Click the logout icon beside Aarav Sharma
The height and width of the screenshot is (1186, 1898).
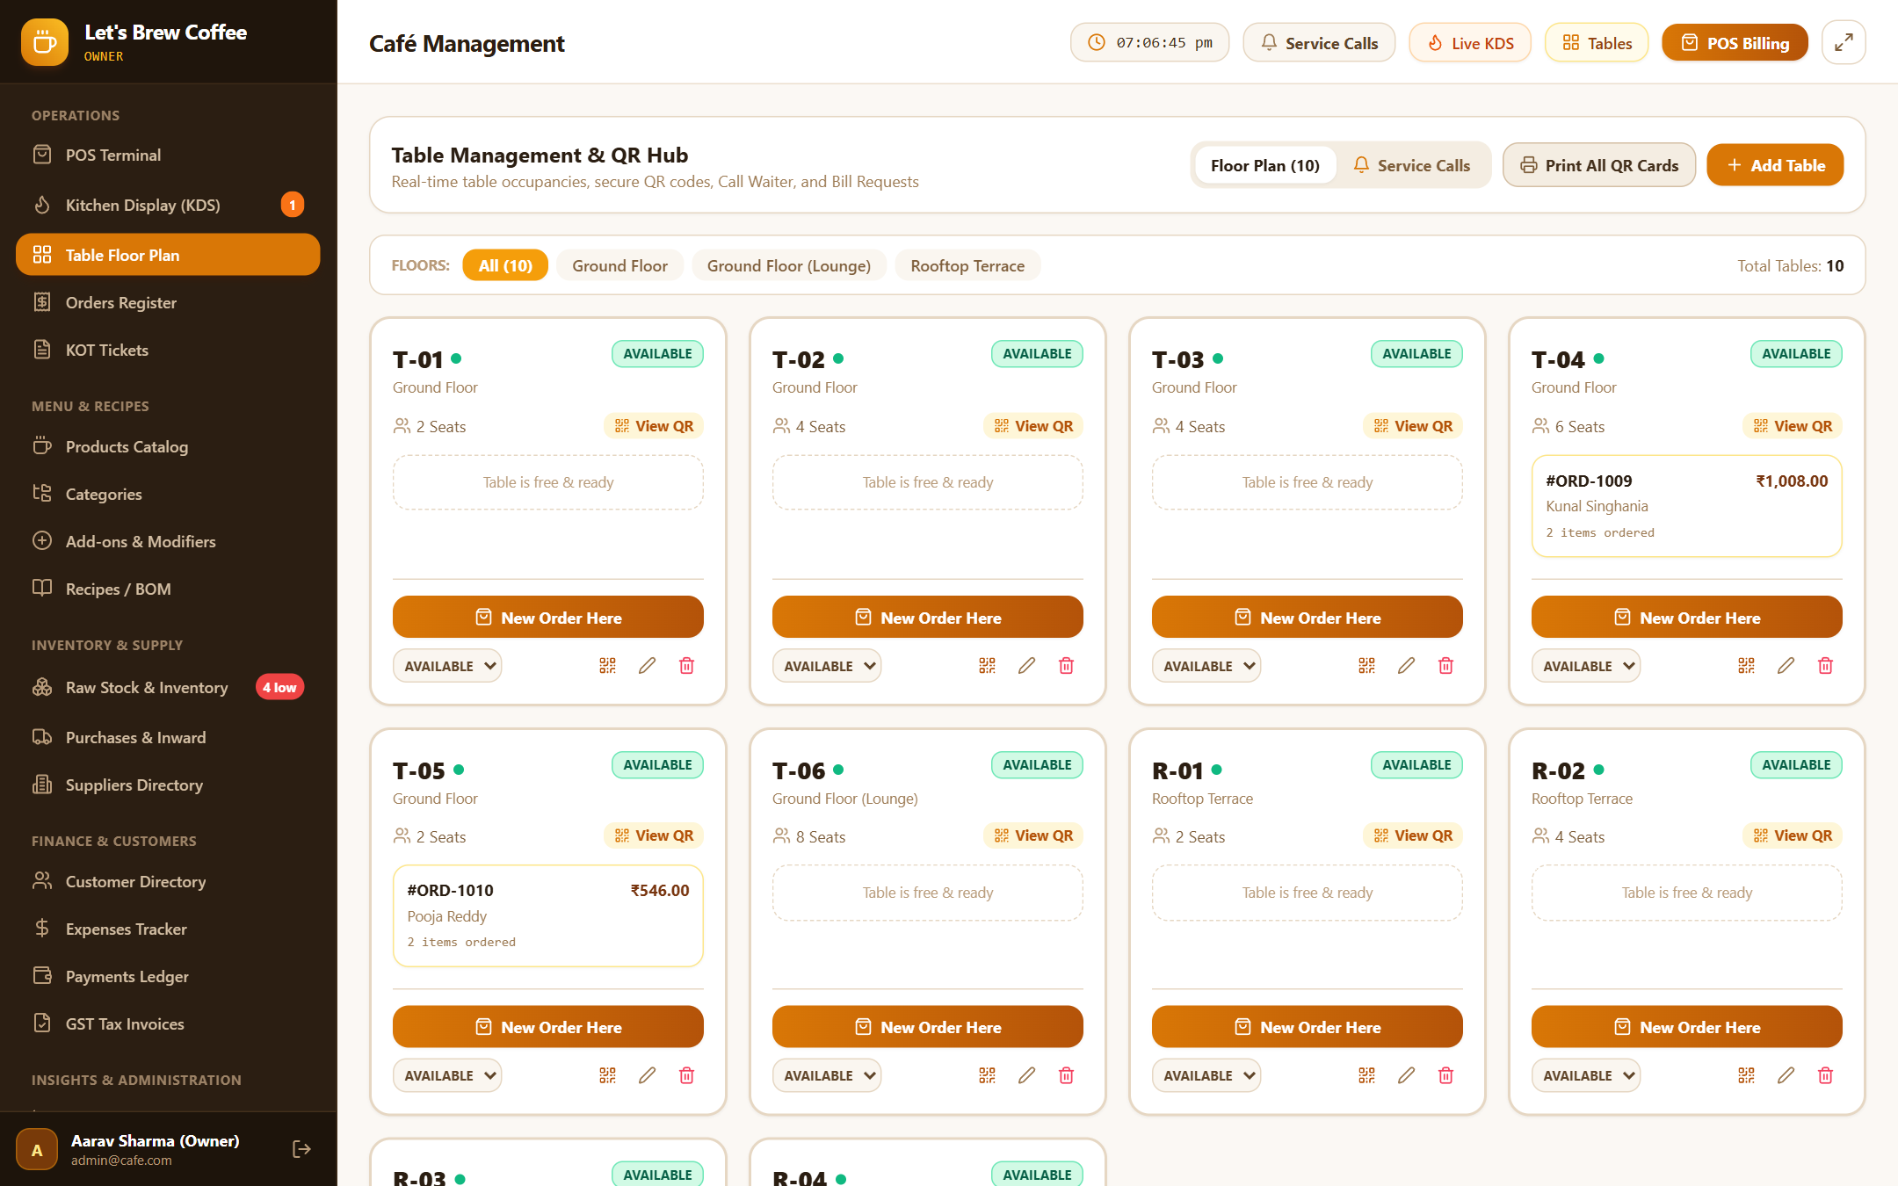coord(301,1149)
